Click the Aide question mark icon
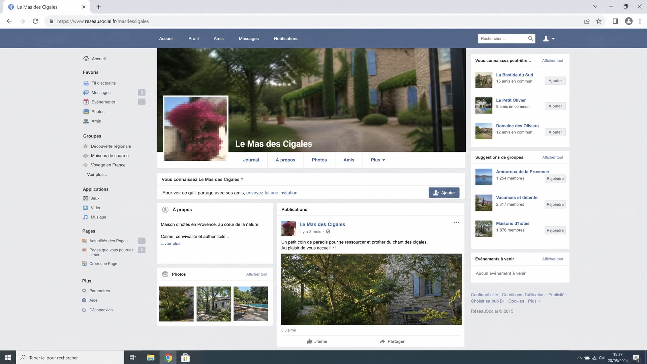 point(84,300)
